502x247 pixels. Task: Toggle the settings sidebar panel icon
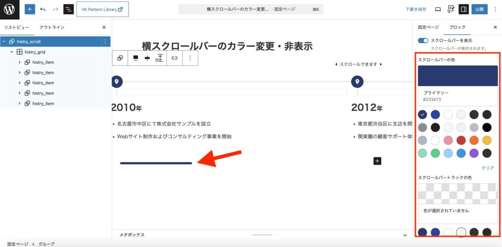[x=464, y=9]
